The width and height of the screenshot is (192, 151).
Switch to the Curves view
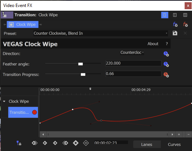tap(174, 144)
